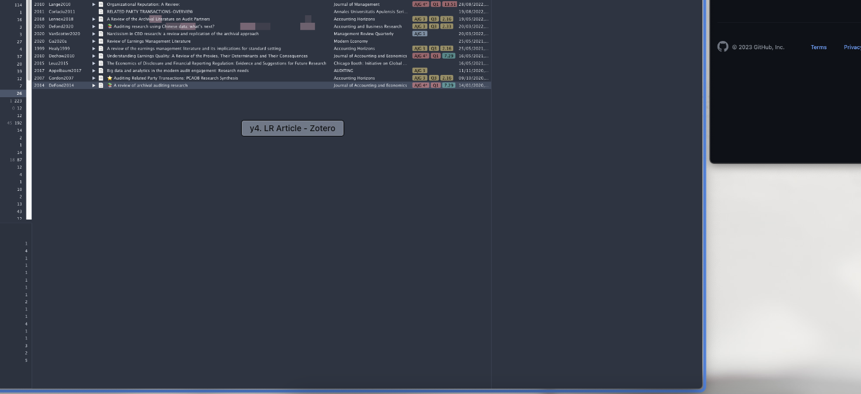Select 'The Economics of Disclosure and Financial Reporting Regulation' title
The image size is (861, 394).
pyautogui.click(x=217, y=63)
